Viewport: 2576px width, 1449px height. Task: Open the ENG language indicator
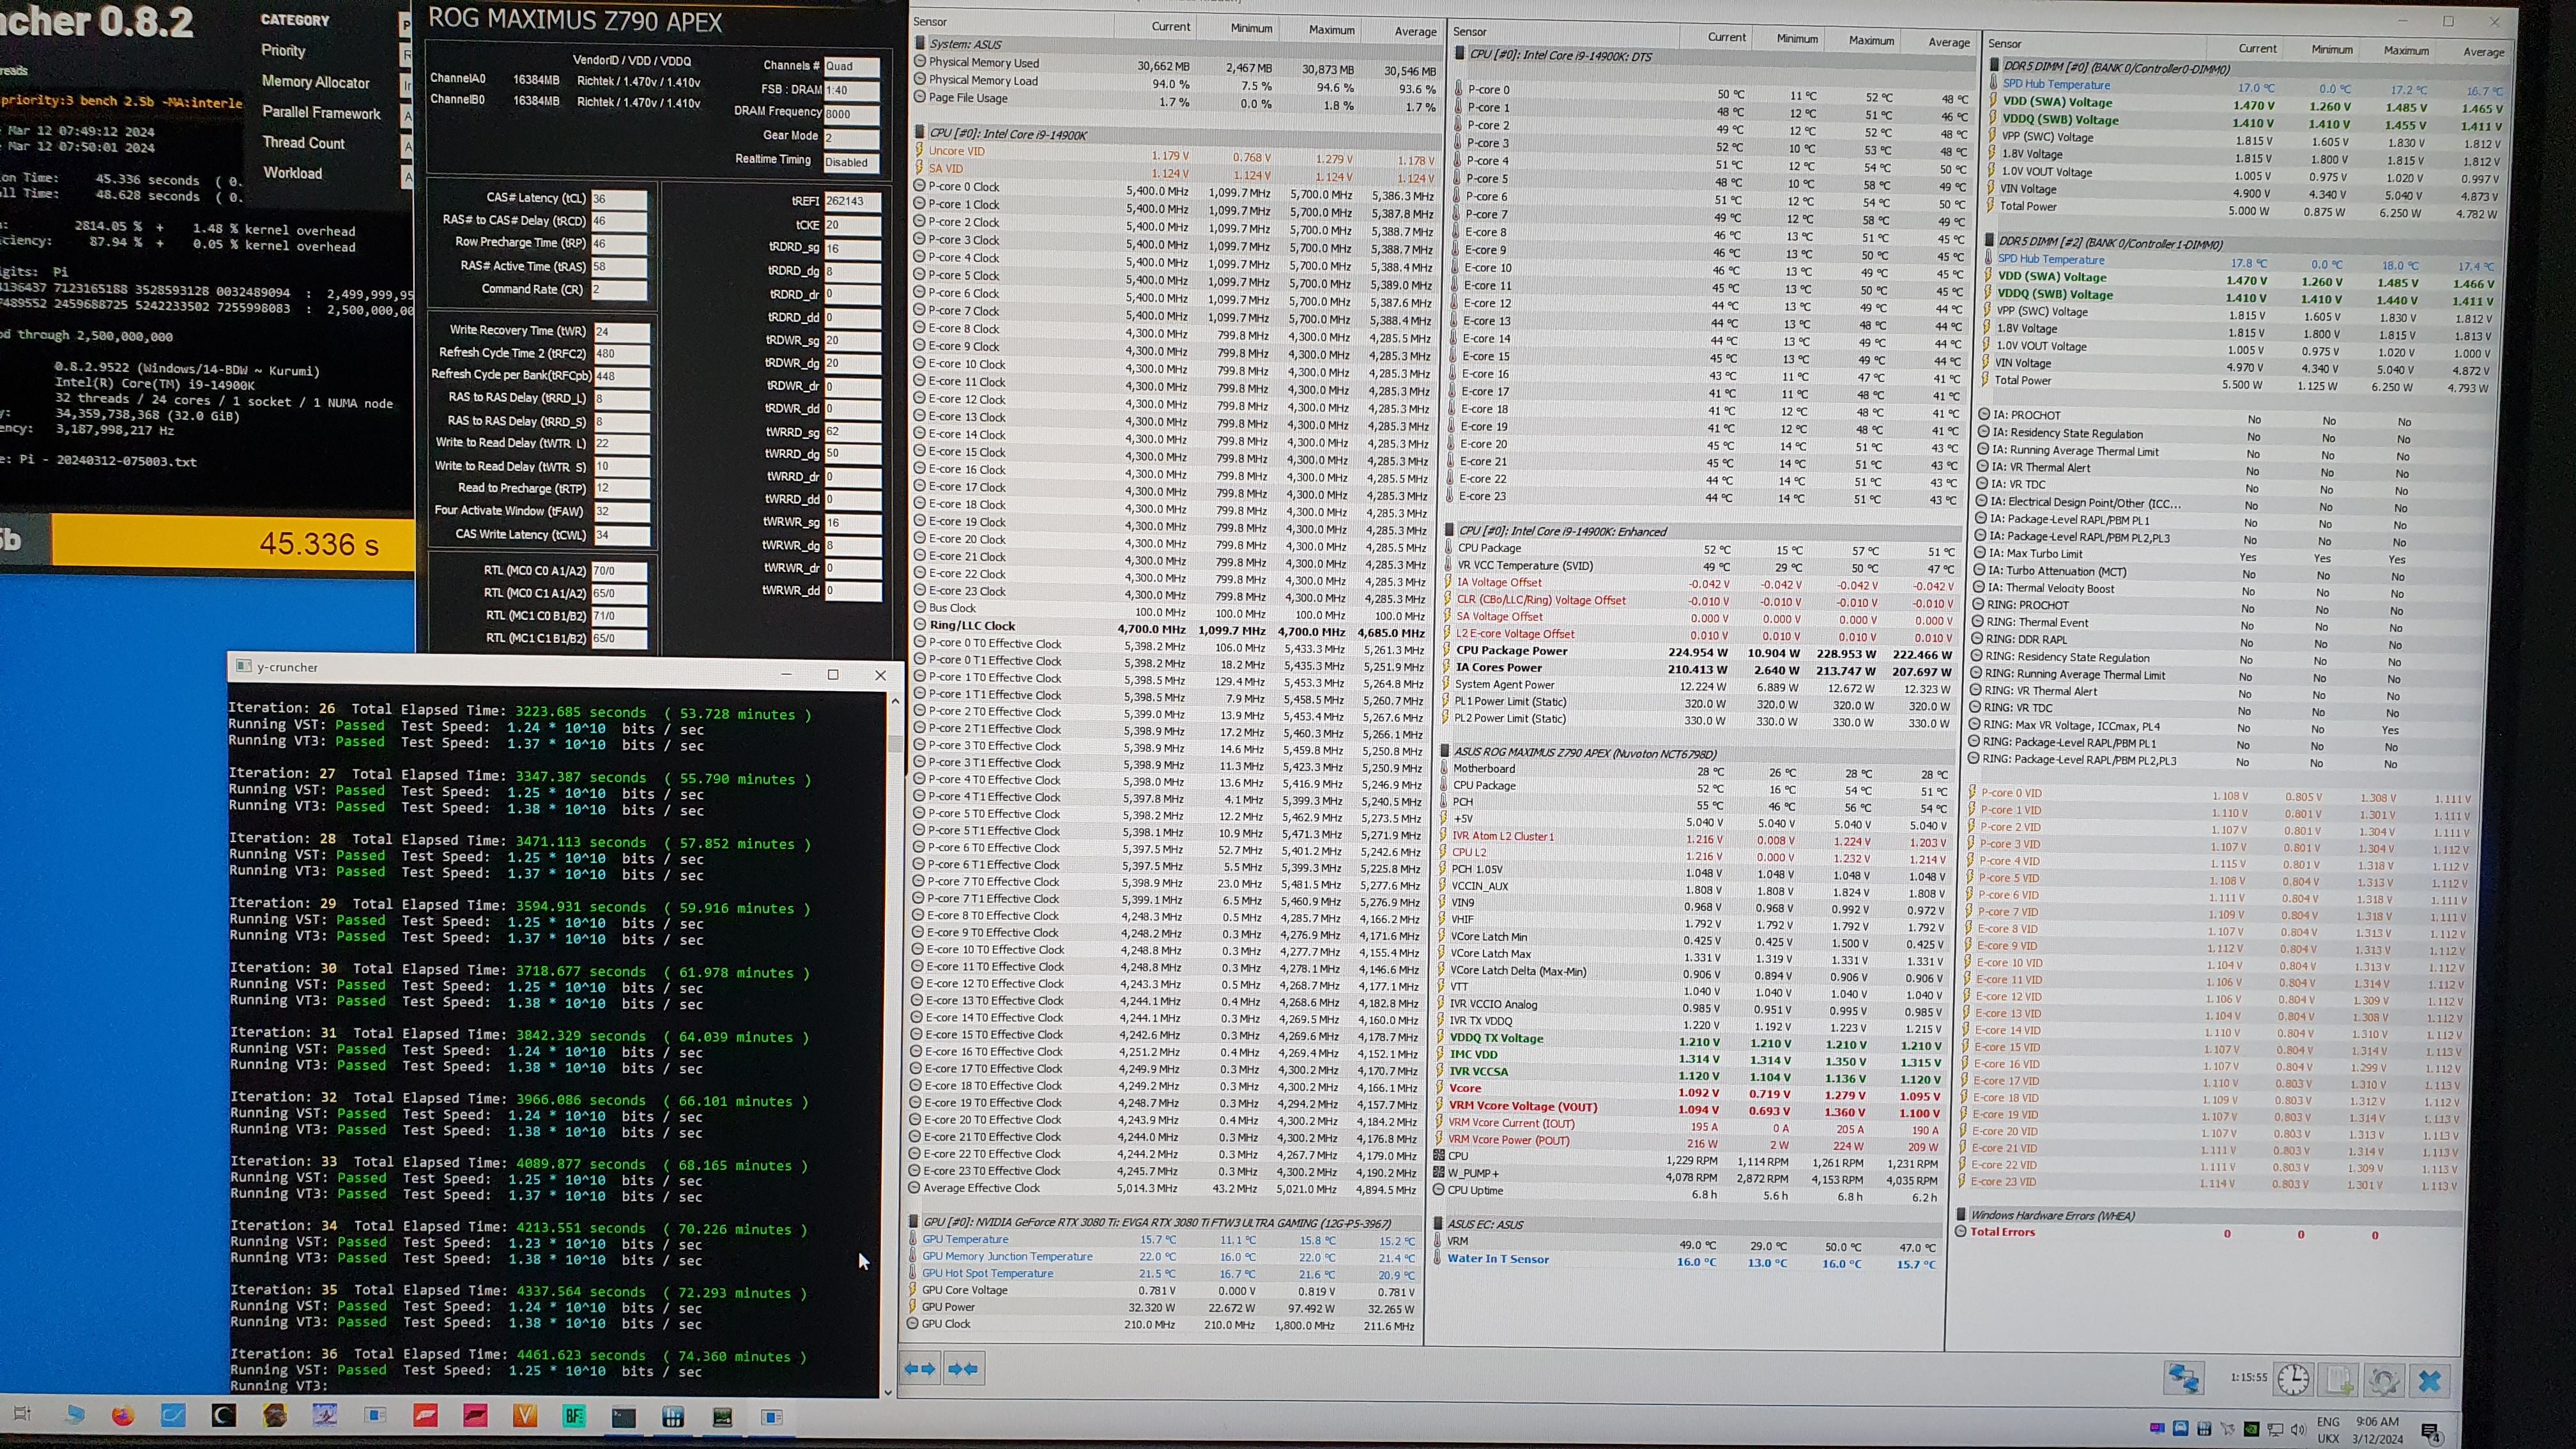click(x=2328, y=1422)
